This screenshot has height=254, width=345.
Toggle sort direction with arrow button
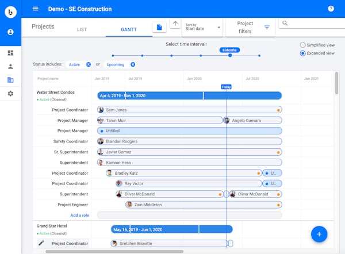click(175, 24)
